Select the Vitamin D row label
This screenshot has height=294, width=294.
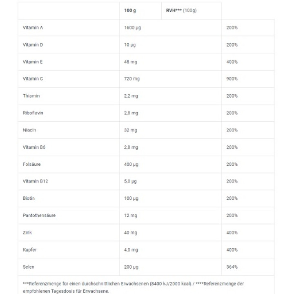(x=33, y=45)
